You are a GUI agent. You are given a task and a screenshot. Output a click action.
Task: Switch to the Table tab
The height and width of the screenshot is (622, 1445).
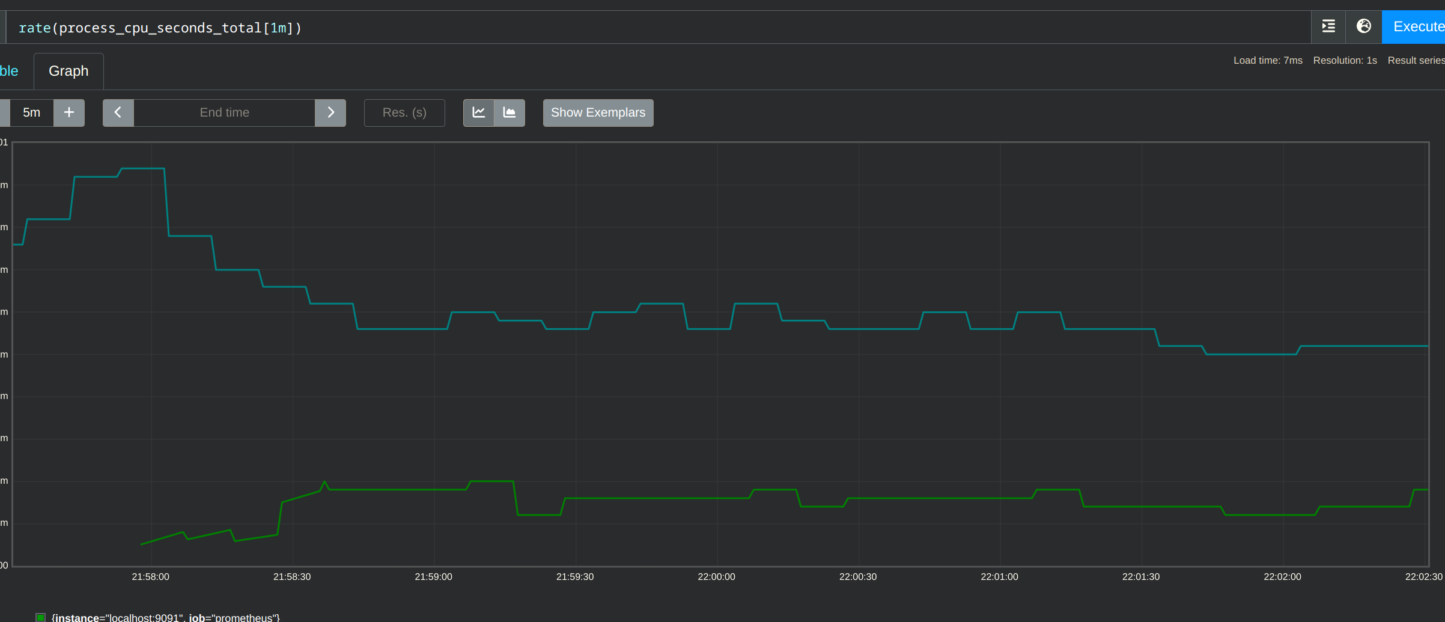click(9, 71)
